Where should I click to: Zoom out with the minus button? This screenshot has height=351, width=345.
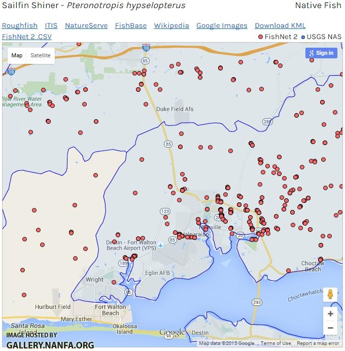tap(330, 328)
